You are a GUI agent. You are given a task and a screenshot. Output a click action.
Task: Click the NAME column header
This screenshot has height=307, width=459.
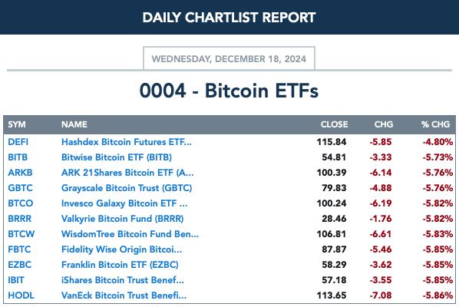[74, 124]
